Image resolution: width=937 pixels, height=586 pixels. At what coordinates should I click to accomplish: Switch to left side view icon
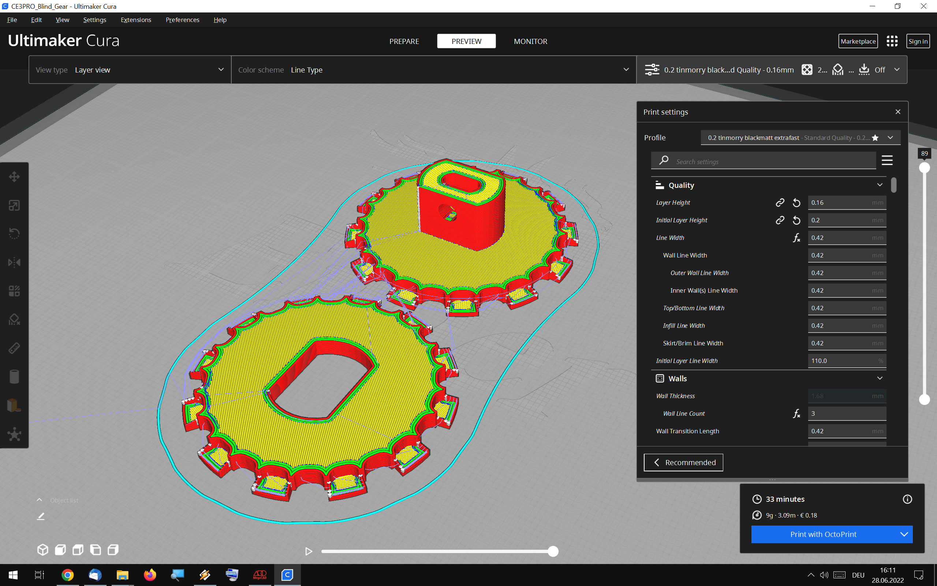point(95,550)
